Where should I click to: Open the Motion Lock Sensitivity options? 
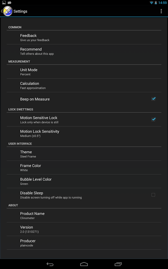(84, 133)
